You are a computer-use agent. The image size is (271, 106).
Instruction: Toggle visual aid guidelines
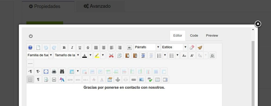coord(30,79)
